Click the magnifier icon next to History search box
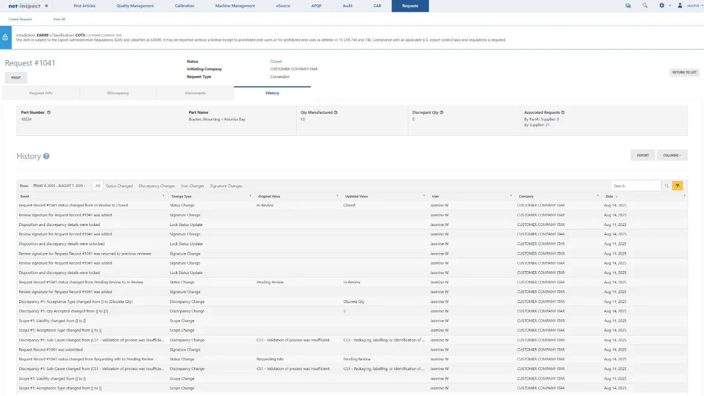This screenshot has height=396, width=704. [667, 185]
